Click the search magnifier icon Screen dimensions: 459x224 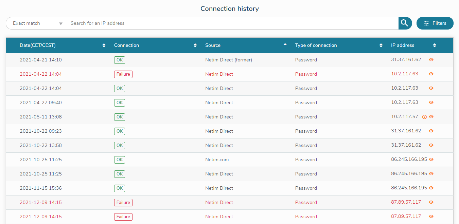tap(405, 23)
